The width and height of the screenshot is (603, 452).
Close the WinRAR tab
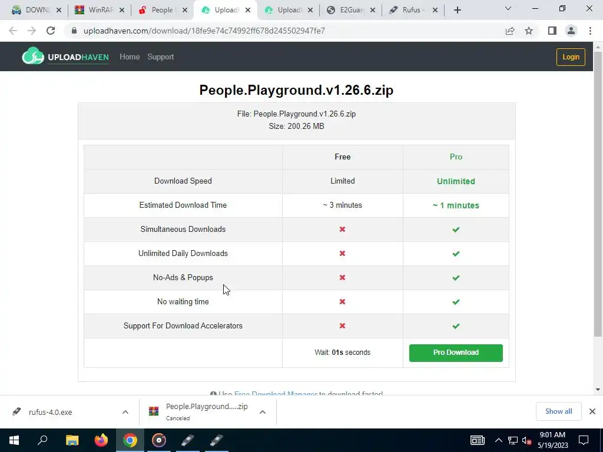pyautogui.click(x=121, y=10)
